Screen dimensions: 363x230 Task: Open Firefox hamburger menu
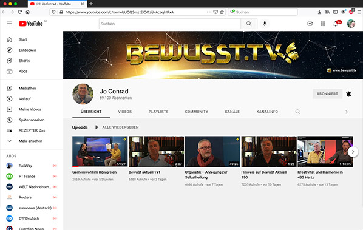(359, 12)
